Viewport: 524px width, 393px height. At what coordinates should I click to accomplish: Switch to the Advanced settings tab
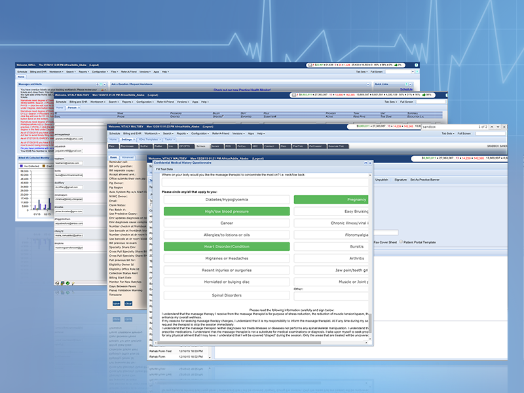click(x=128, y=157)
